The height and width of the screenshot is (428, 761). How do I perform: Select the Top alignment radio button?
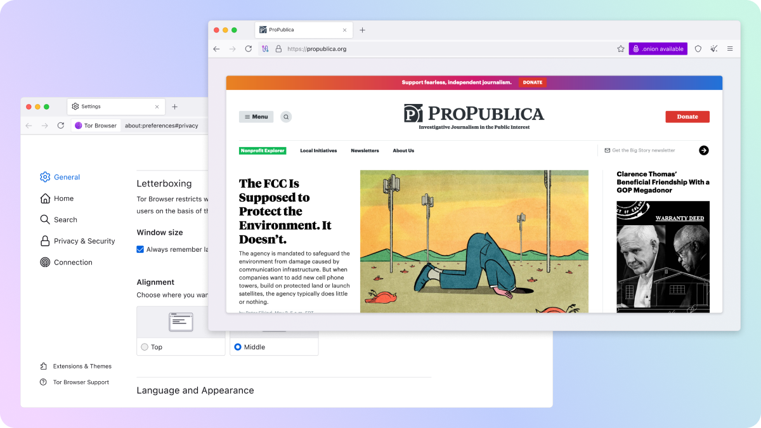tap(145, 347)
